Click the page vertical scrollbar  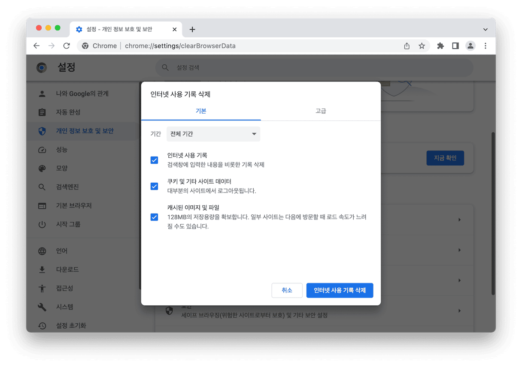(x=493, y=214)
